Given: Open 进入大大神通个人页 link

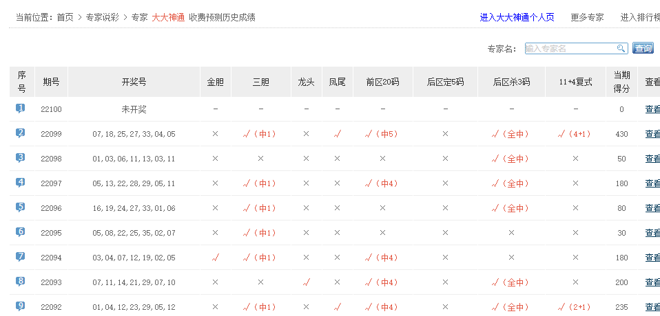Looking at the screenshot, I should coord(517,17).
